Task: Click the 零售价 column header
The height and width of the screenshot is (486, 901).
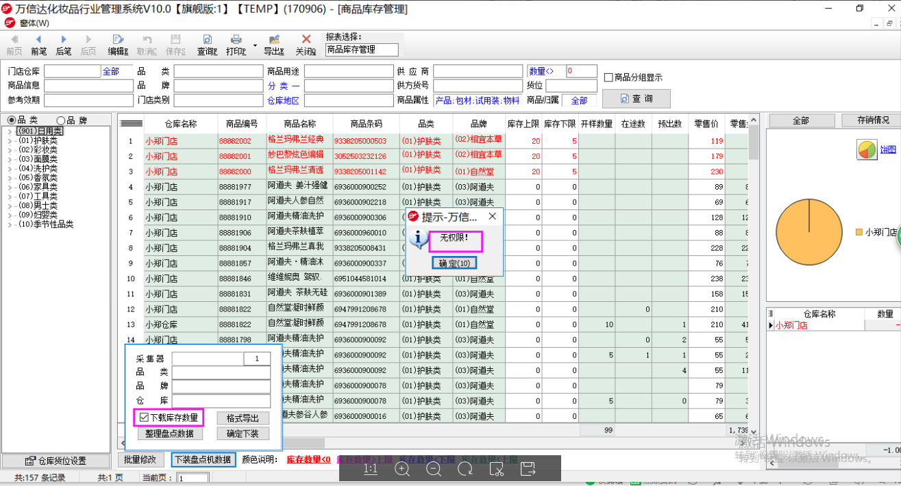Action: tap(706, 124)
